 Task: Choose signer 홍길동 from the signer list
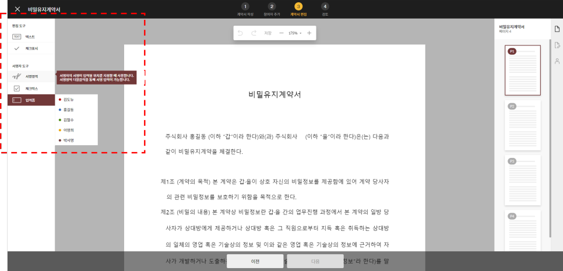coord(76,110)
